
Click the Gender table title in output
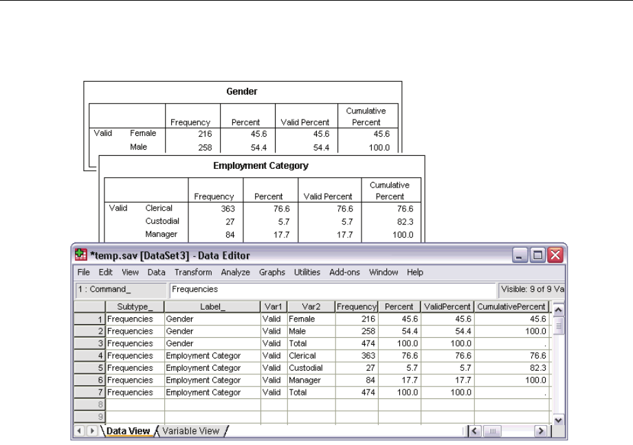point(241,91)
